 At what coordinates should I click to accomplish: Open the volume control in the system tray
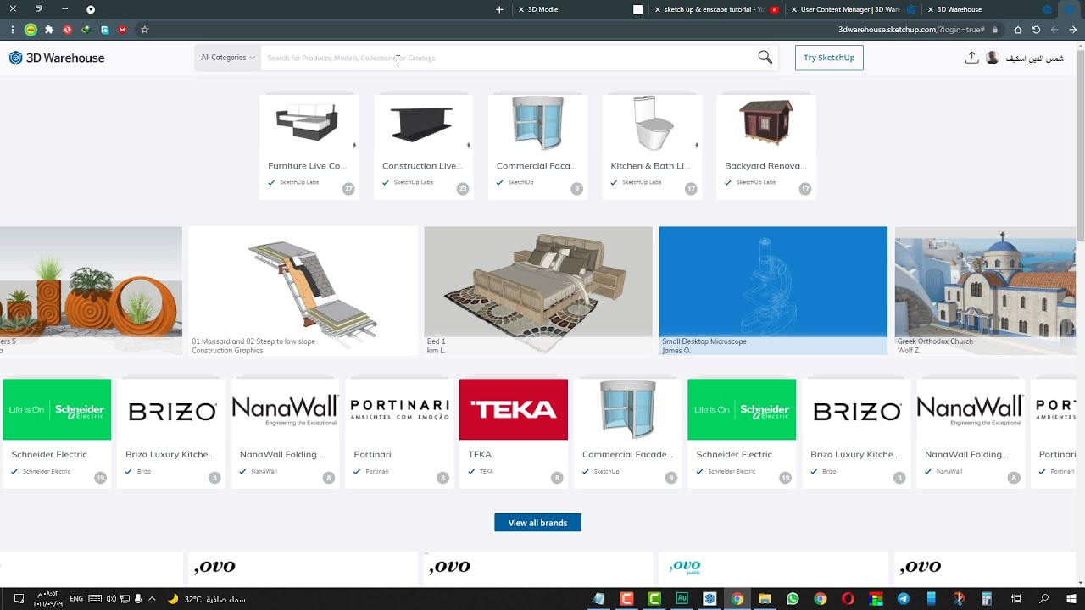(111, 599)
